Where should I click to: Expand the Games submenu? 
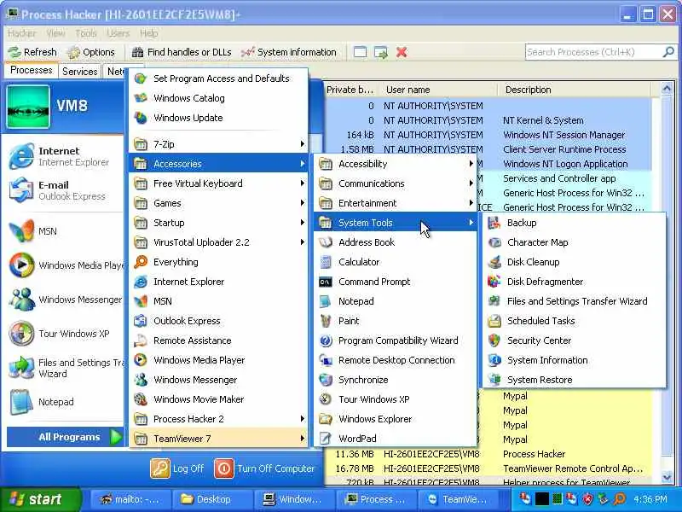point(218,203)
